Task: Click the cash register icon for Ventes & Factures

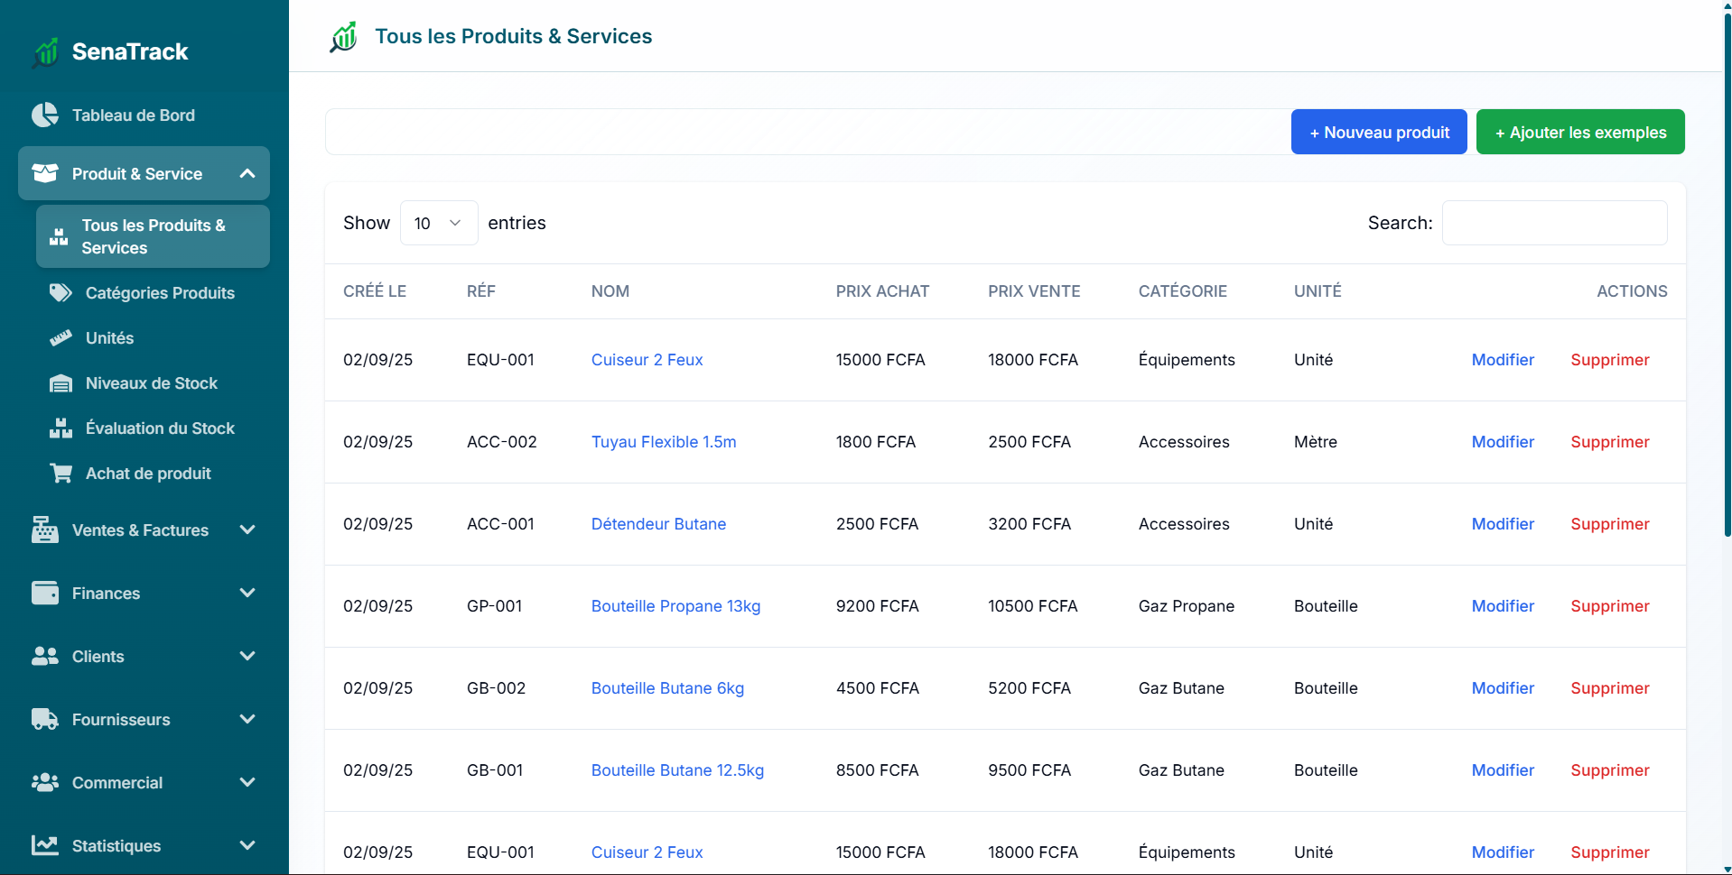Action: 44,530
